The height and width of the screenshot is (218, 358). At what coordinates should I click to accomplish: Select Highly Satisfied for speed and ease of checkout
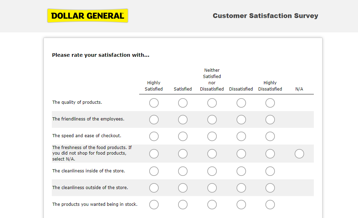click(154, 136)
